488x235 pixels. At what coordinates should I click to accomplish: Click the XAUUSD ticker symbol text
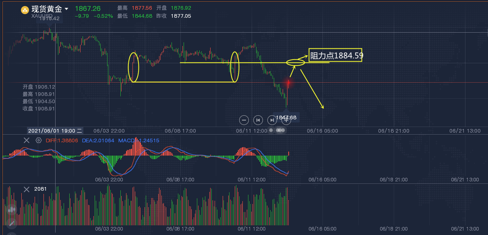pos(42,16)
